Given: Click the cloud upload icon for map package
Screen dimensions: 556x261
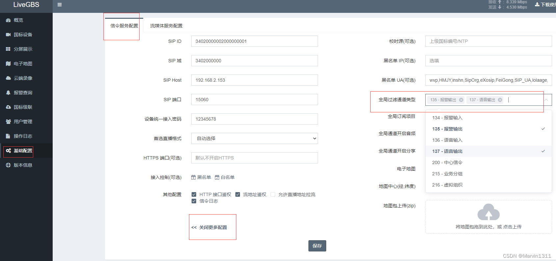Looking at the screenshot, I should (489, 212).
